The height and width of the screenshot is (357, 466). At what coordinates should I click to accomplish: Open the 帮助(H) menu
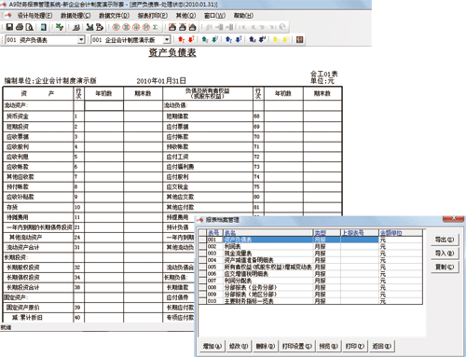pos(243,16)
